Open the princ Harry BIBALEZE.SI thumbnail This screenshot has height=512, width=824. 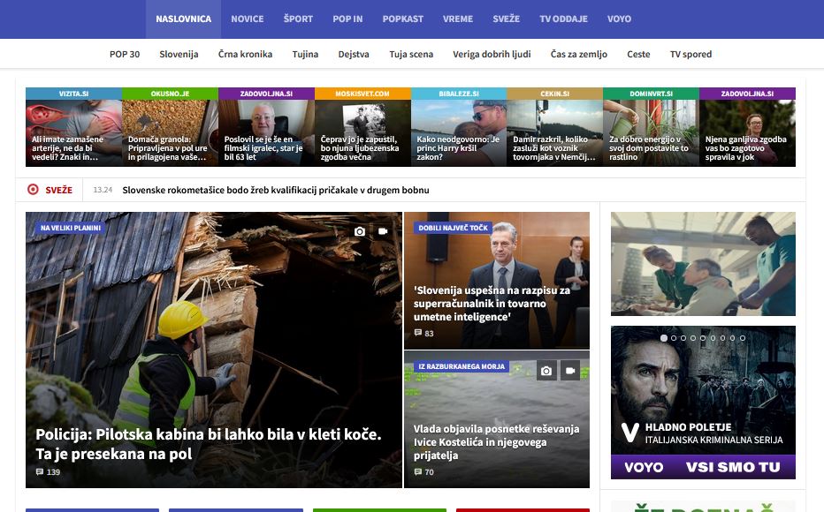click(x=458, y=128)
